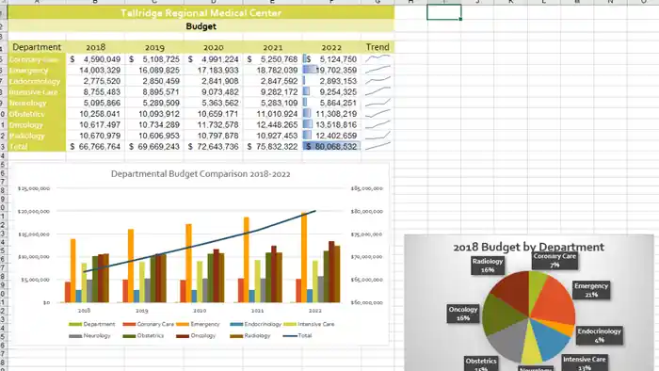
Task: Click cell with value 10,258,041
Action: point(95,114)
